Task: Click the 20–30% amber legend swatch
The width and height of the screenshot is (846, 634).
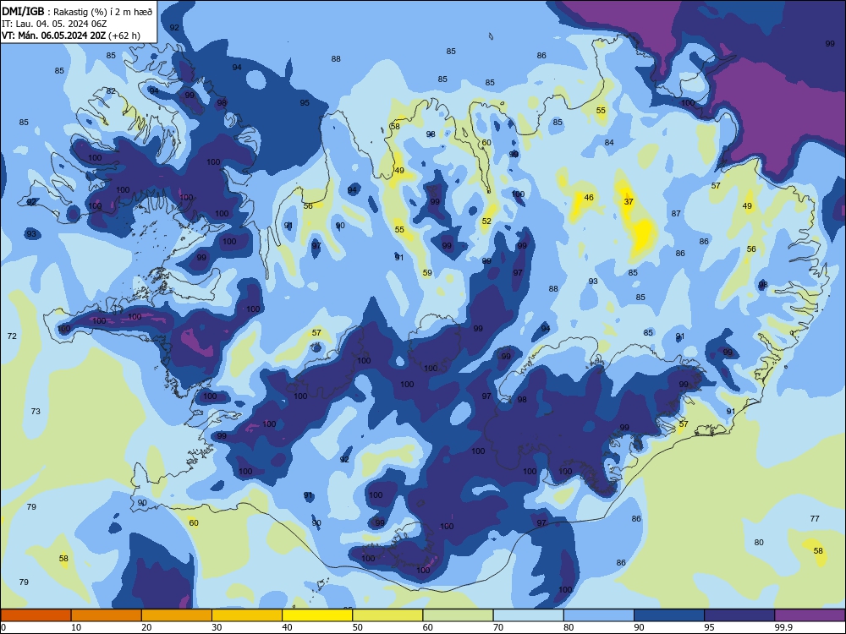Action: tap(177, 615)
